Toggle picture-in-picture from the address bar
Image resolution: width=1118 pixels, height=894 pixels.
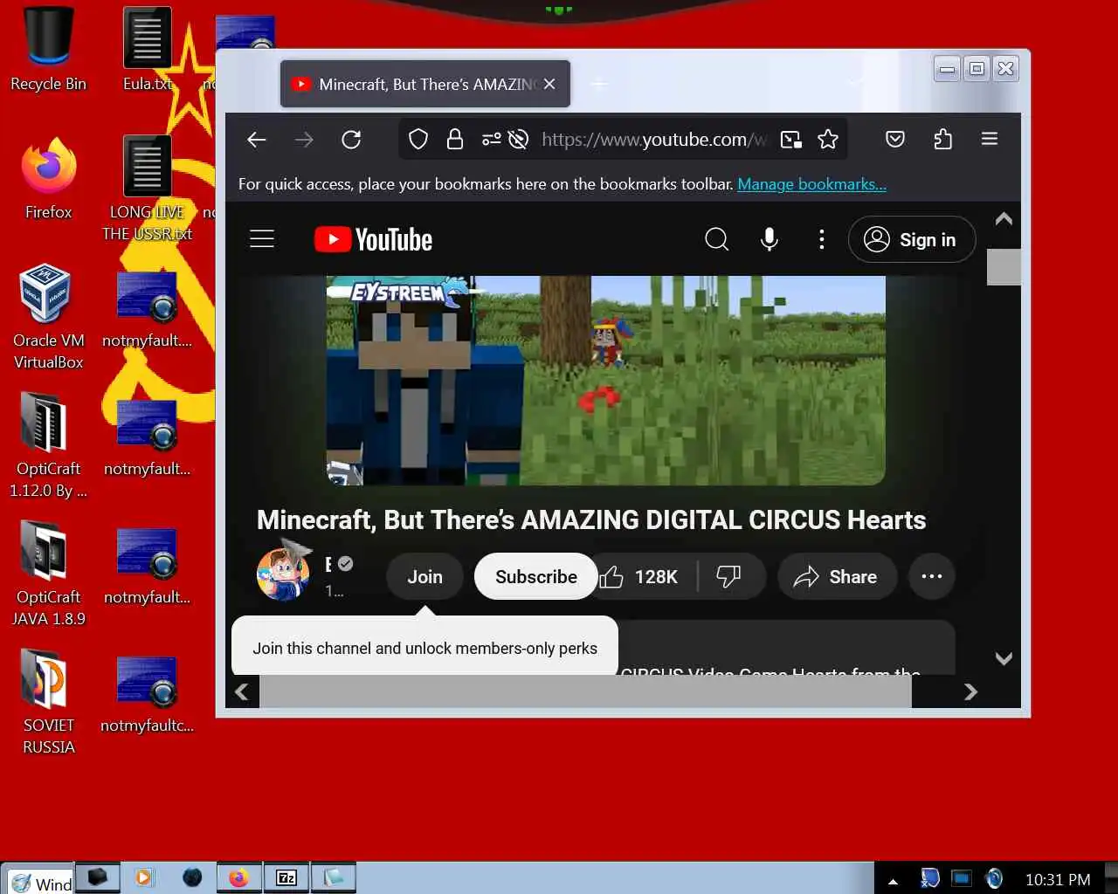791,140
